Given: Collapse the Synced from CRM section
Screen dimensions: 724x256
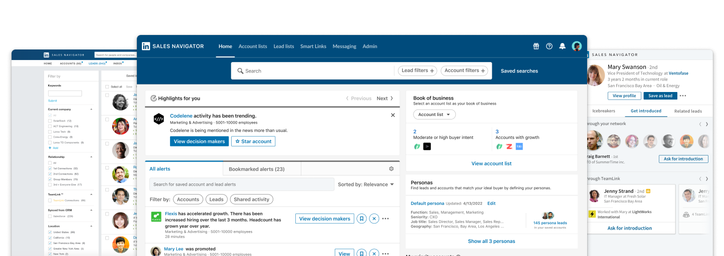Looking at the screenshot, I should (x=91, y=210).
